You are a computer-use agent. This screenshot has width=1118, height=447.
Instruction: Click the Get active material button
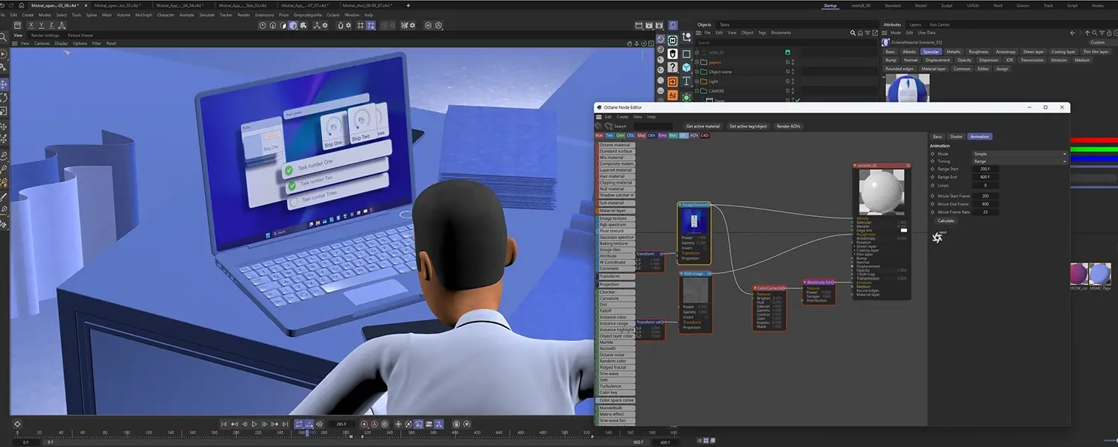point(703,127)
